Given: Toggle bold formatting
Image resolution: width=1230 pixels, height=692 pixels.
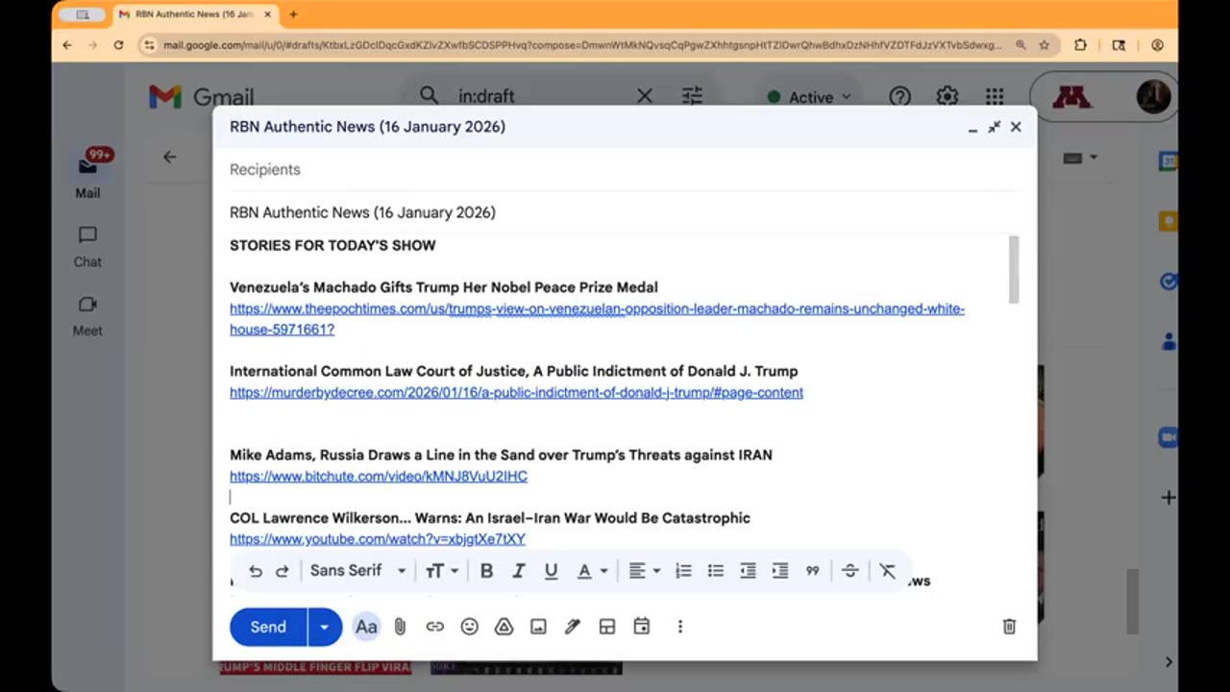Looking at the screenshot, I should (x=486, y=571).
